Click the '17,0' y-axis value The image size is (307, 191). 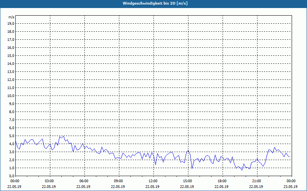click(11, 40)
